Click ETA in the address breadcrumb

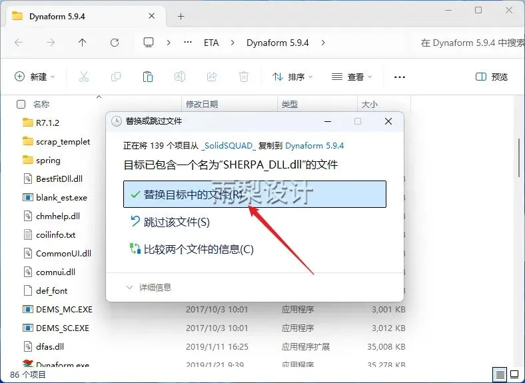click(211, 43)
